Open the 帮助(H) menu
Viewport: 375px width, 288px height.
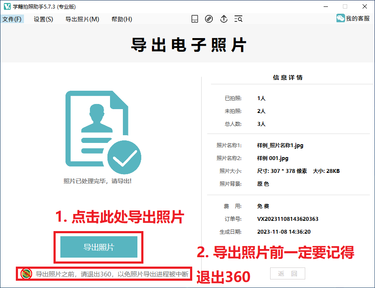[122, 19]
